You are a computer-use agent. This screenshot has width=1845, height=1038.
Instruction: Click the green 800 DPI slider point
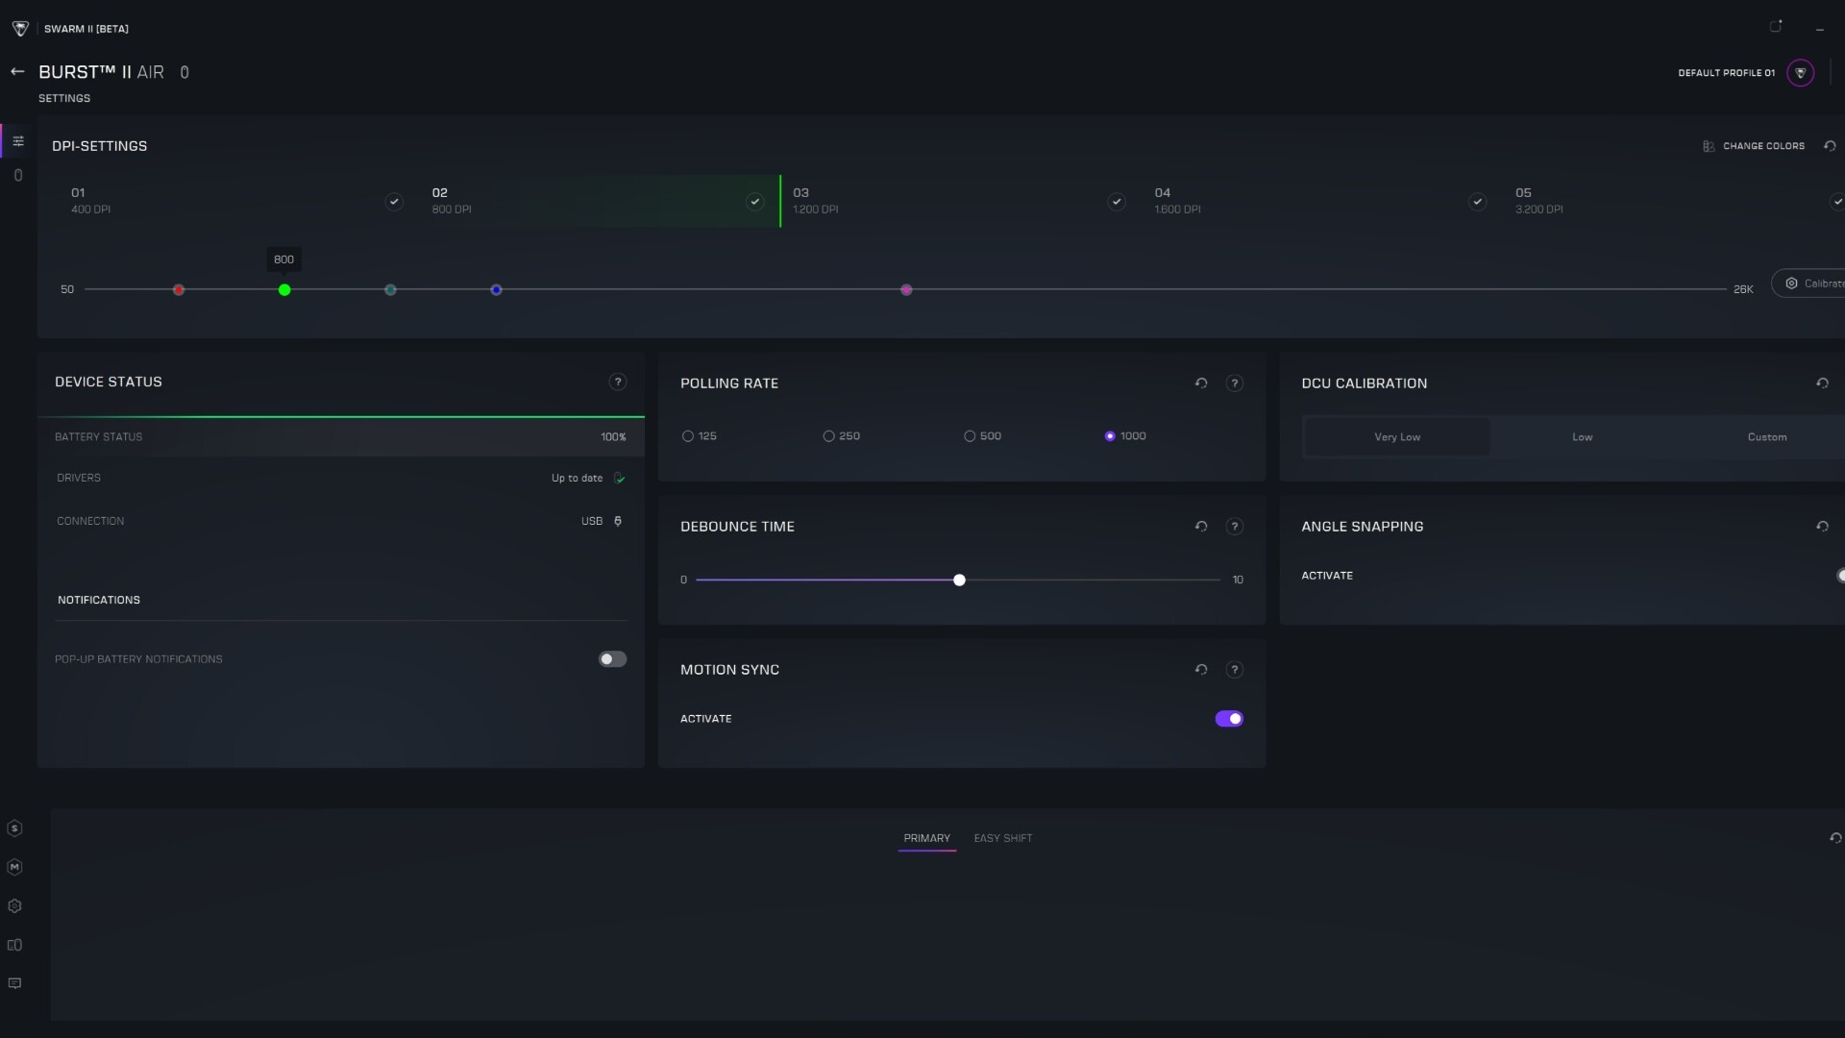tap(284, 290)
